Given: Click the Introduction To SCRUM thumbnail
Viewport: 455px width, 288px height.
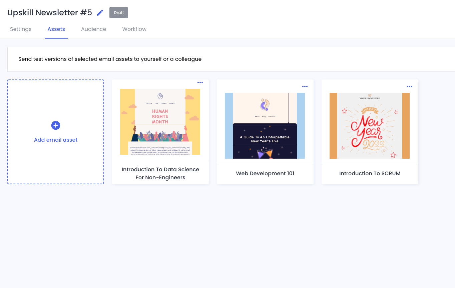Looking at the screenshot, I should 370,126.
